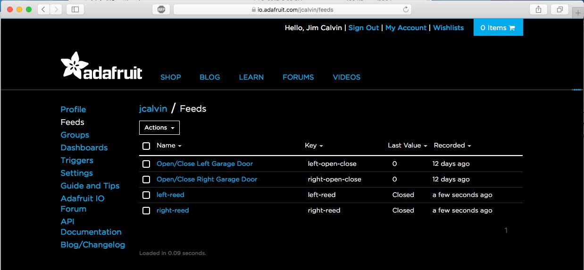The height and width of the screenshot is (270, 584).
Task: Click the URL address bar
Action: point(292,9)
